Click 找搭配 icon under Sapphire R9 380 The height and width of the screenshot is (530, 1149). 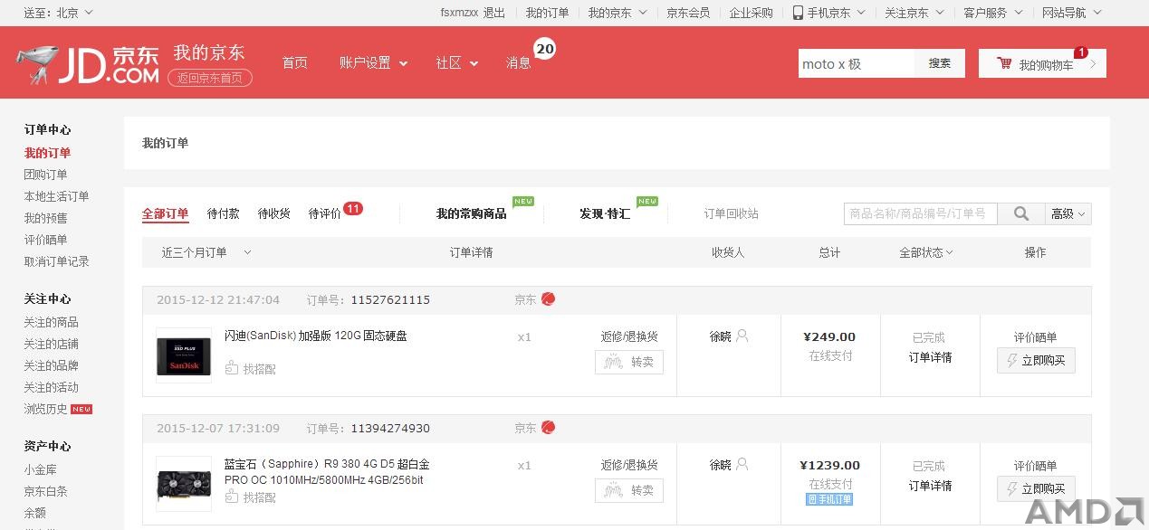(232, 497)
